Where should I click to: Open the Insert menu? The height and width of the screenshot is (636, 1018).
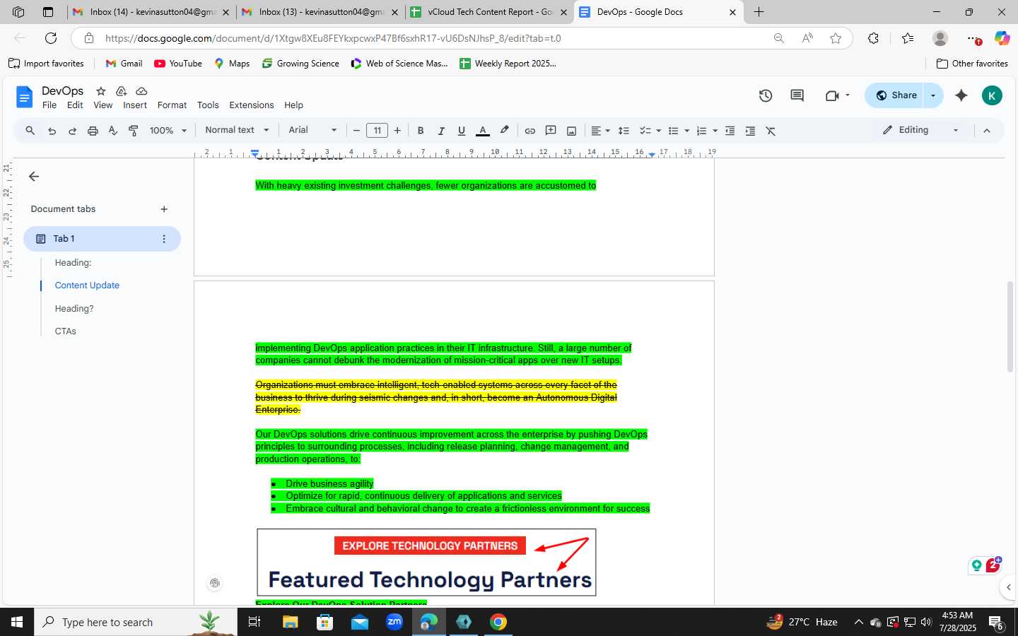[135, 105]
